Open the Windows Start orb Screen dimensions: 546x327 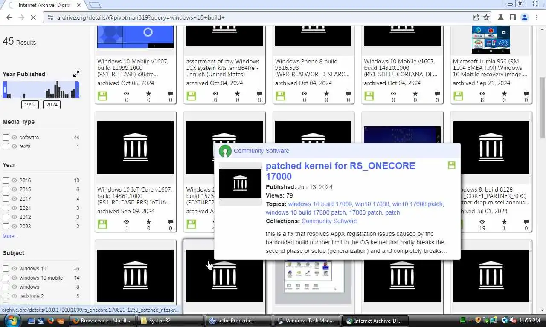12,320
